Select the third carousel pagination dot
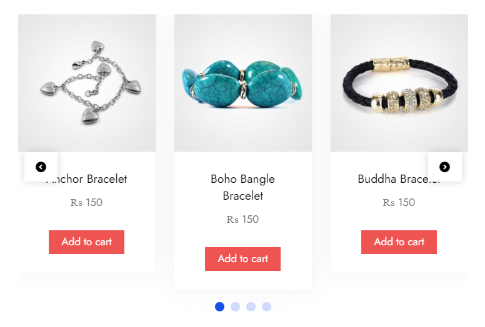The height and width of the screenshot is (327, 485). 251,306
